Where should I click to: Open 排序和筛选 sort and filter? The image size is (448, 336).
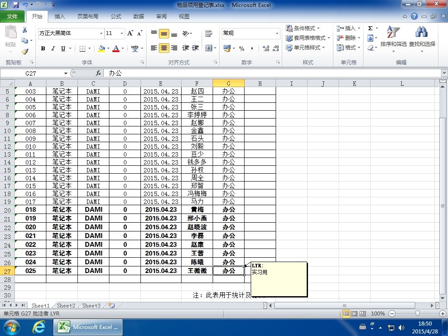point(393,39)
